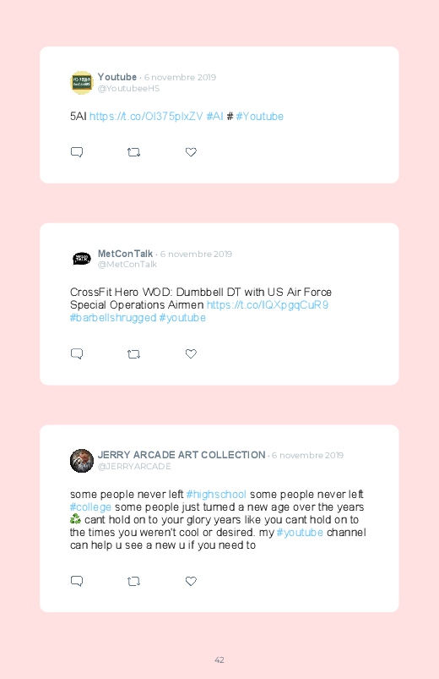Open the MetConTalk profile picture
Viewport: 439px width, 679px height.
pyautogui.click(x=82, y=259)
